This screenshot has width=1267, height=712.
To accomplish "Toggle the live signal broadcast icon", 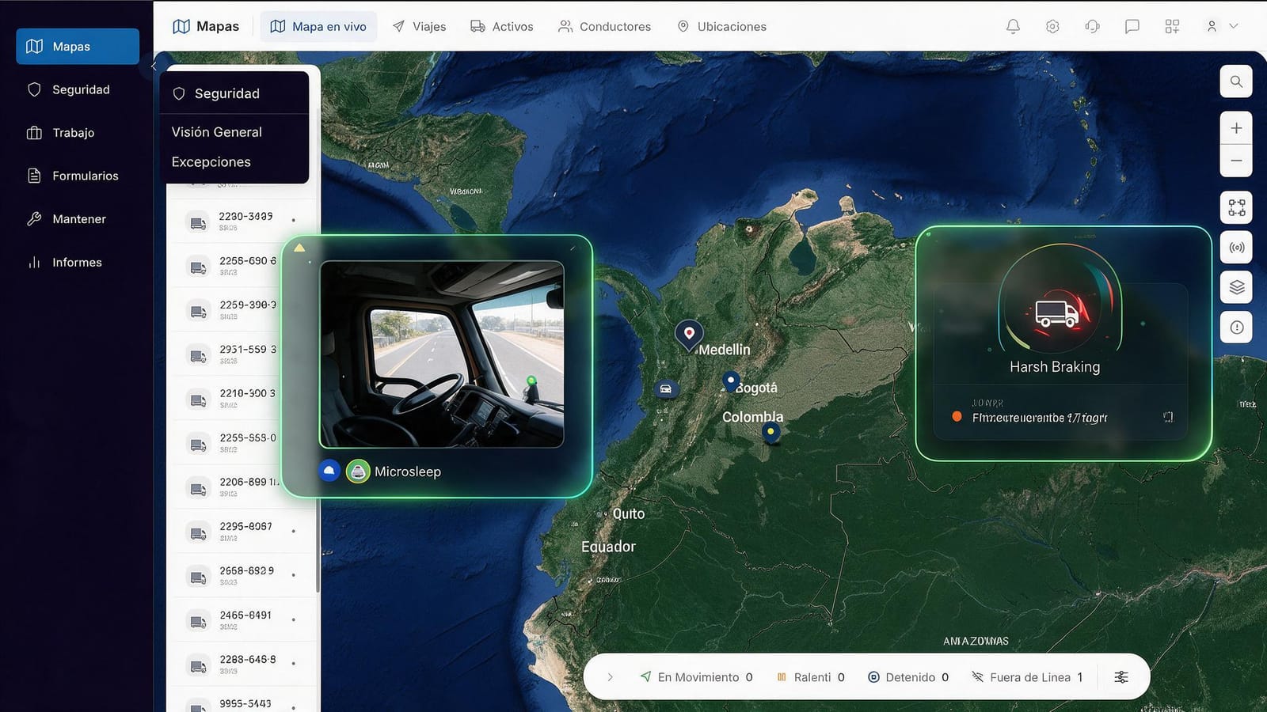I will coord(1236,248).
